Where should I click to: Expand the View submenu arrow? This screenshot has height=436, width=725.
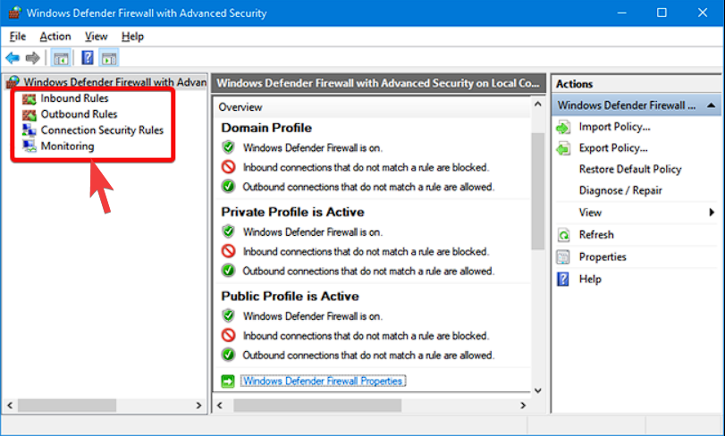(712, 213)
